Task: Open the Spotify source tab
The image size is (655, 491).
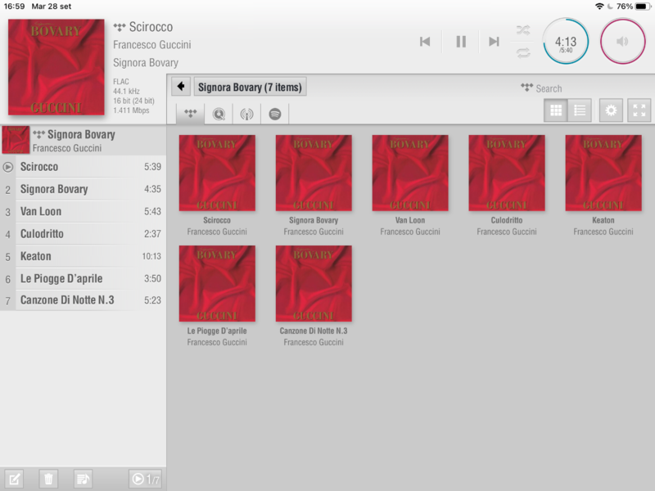Action: [275, 114]
